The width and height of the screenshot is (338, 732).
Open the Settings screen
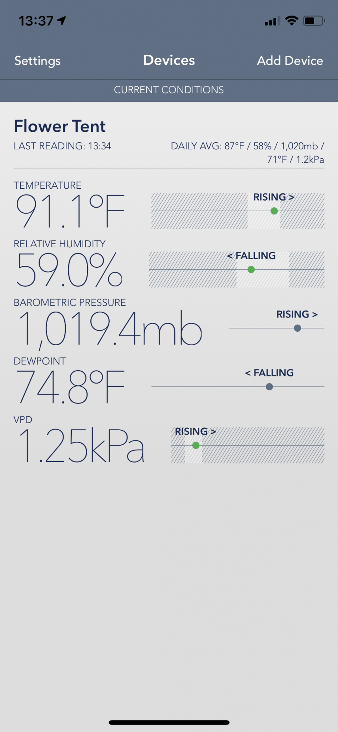38,61
